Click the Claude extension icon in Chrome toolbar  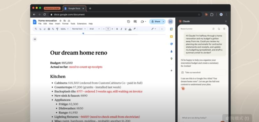coord(206,14)
